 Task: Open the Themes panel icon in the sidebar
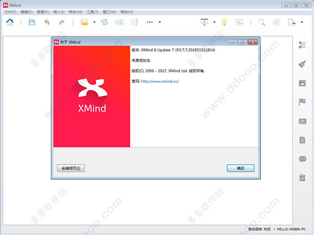[x=302, y=121]
